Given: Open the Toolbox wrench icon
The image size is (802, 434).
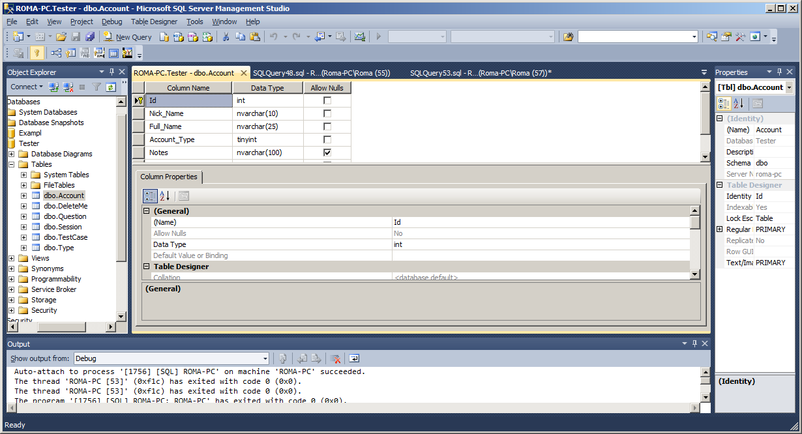Looking at the screenshot, I should pos(740,36).
